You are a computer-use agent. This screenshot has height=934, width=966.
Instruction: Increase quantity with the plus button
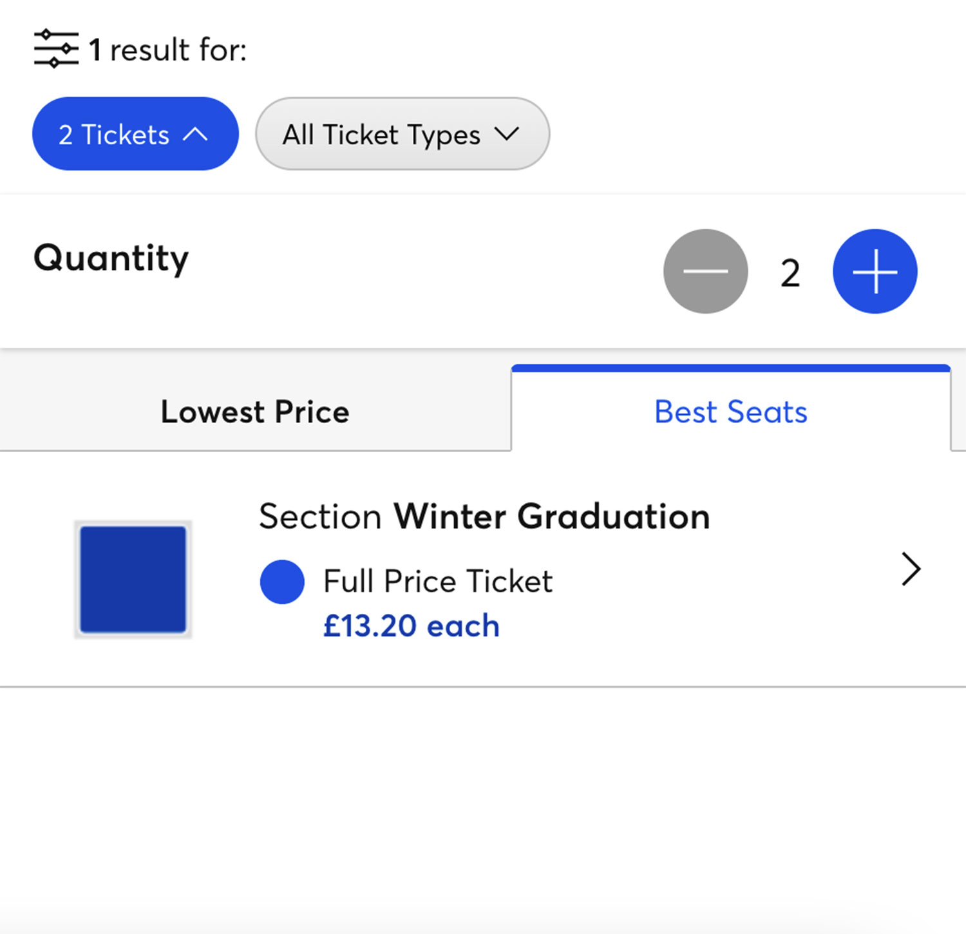(x=875, y=271)
